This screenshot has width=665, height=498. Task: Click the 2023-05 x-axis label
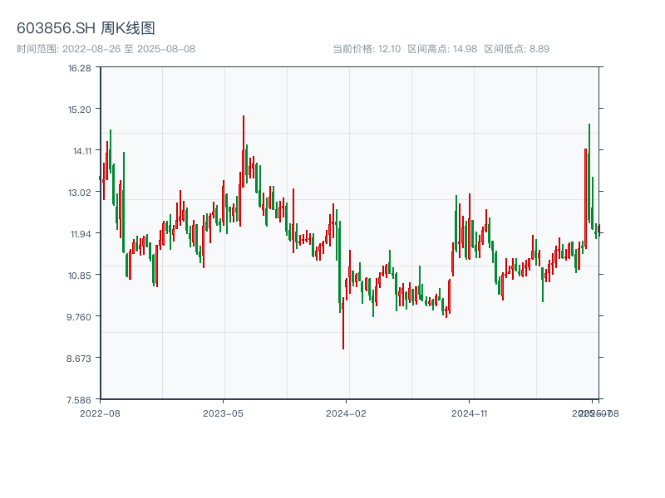point(223,413)
